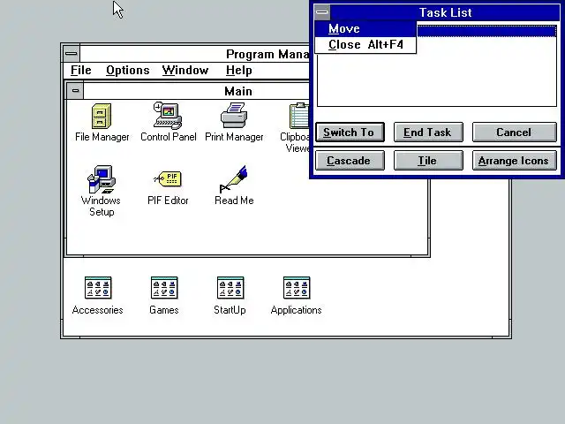Click the End Task button
This screenshot has height=424, width=565.
428,132
